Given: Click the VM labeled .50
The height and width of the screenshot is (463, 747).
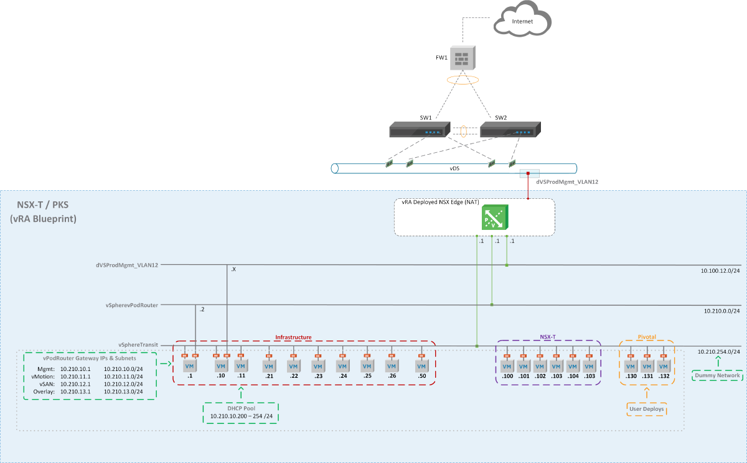Looking at the screenshot, I should [422, 366].
